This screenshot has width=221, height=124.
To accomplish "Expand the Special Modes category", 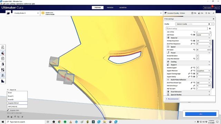I will [x=189, y=95].
